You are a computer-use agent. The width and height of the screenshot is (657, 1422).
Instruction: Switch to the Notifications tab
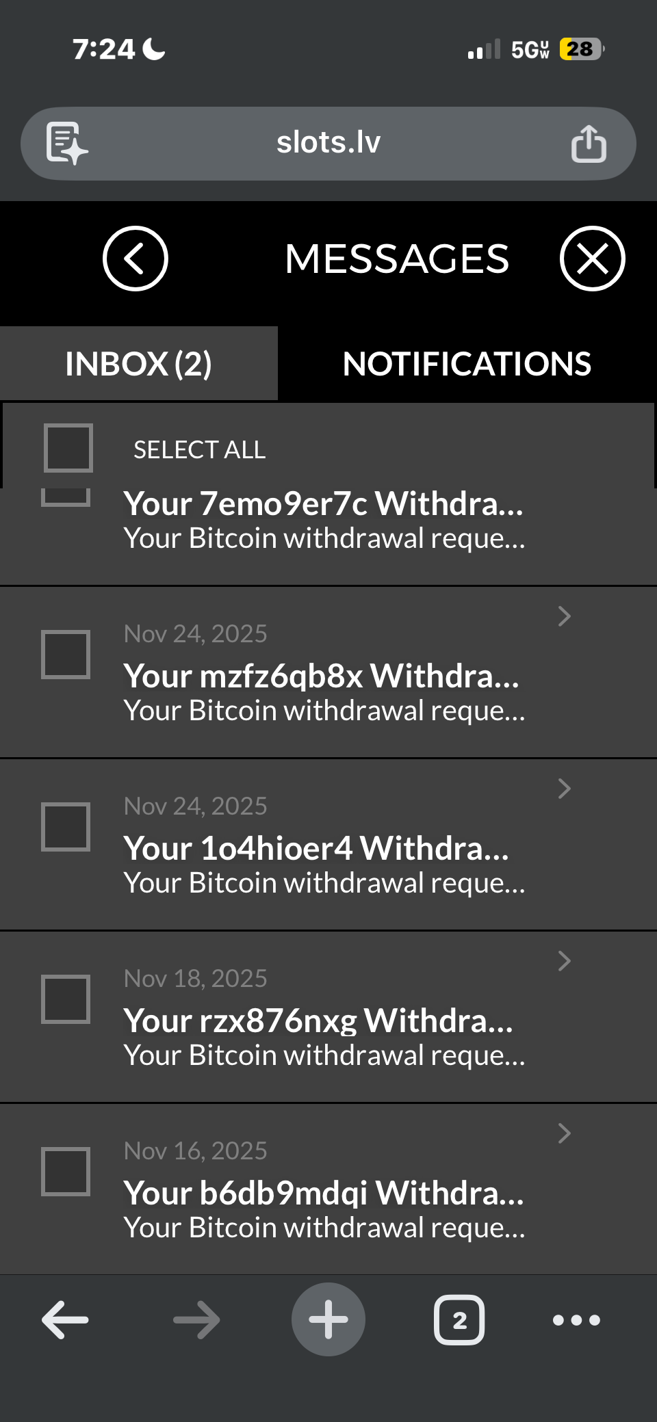(x=467, y=364)
